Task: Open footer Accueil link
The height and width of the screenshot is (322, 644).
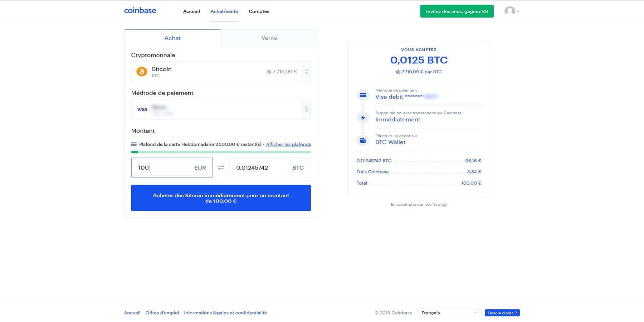Action: tap(132, 313)
